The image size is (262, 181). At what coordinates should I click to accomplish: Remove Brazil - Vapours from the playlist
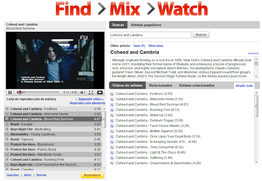pyautogui.click(x=7, y=139)
